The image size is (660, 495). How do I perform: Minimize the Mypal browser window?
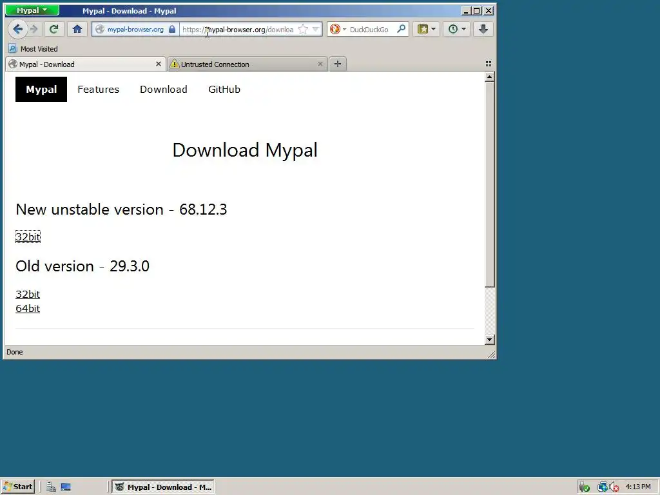point(465,11)
